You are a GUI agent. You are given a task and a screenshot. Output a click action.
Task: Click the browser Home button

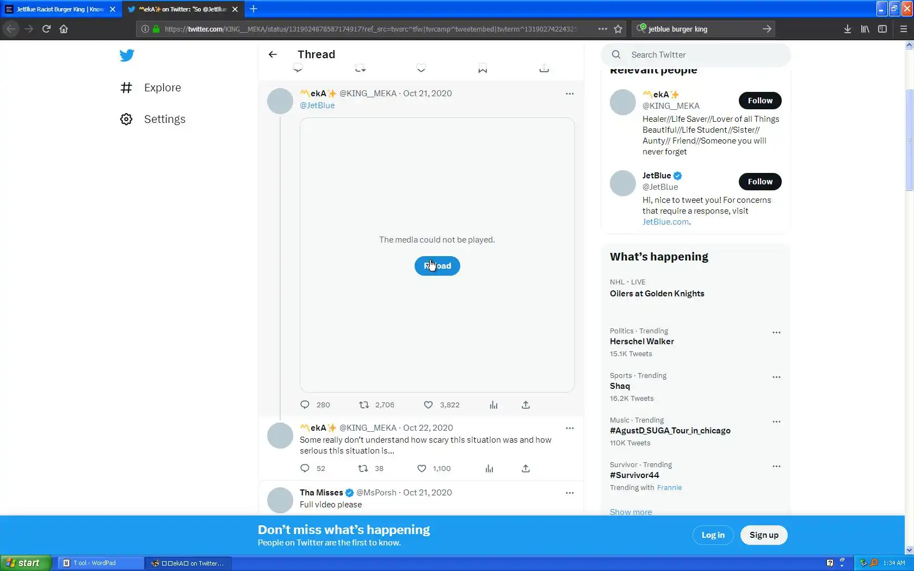(64, 29)
